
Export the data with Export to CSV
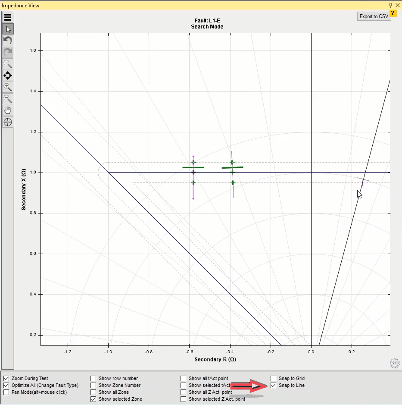(x=374, y=16)
